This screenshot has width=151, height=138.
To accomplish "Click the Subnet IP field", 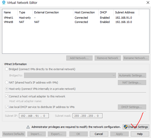I will click(x=34, y=116).
